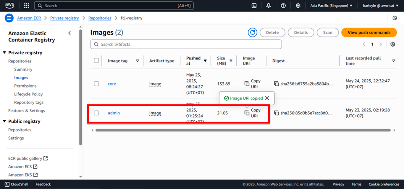Collapse the Private registry section
Image resolution: width=404 pixels, height=189 pixels.
(4, 53)
